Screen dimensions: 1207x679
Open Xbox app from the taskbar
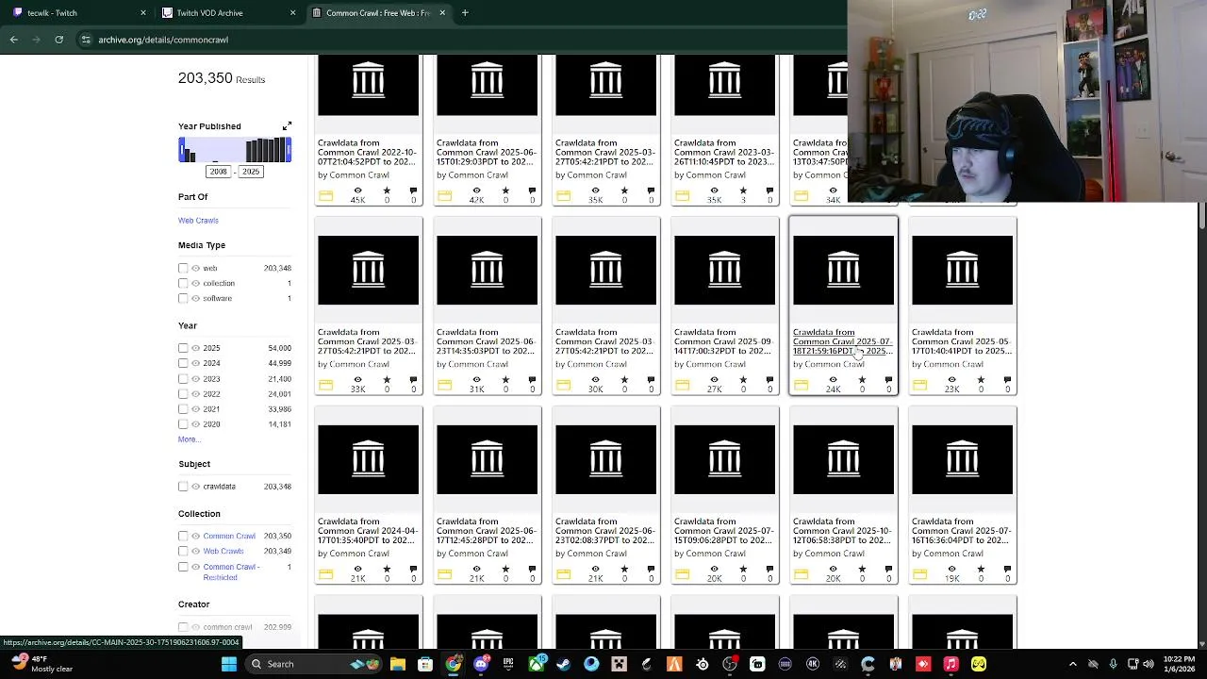tap(537, 664)
